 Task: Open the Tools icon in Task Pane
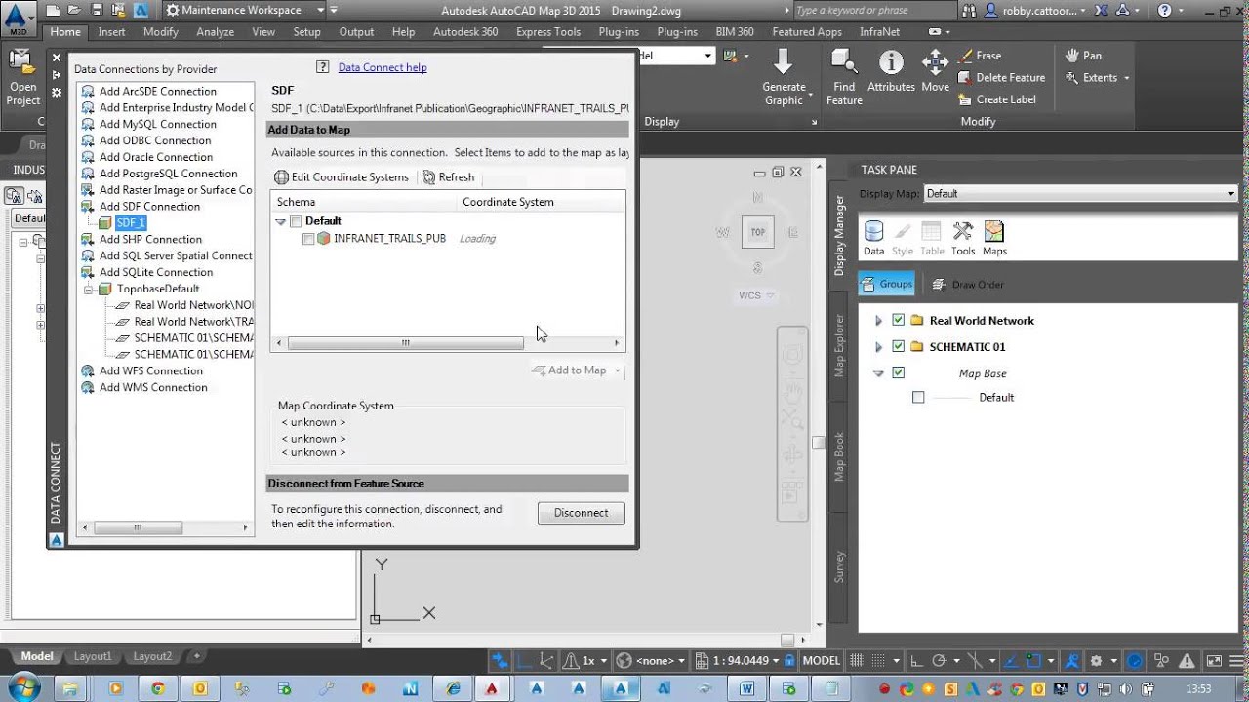(x=963, y=232)
